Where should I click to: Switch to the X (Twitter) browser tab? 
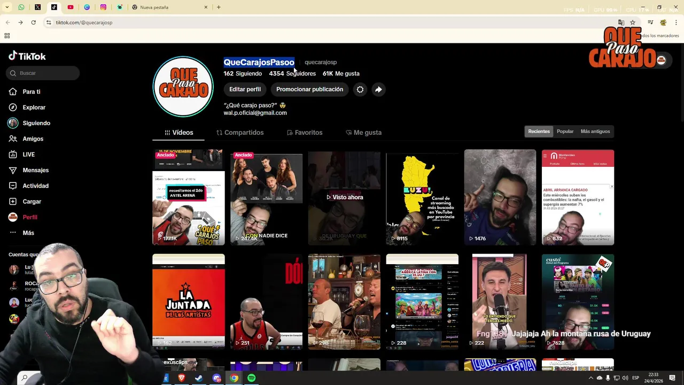coord(38,7)
